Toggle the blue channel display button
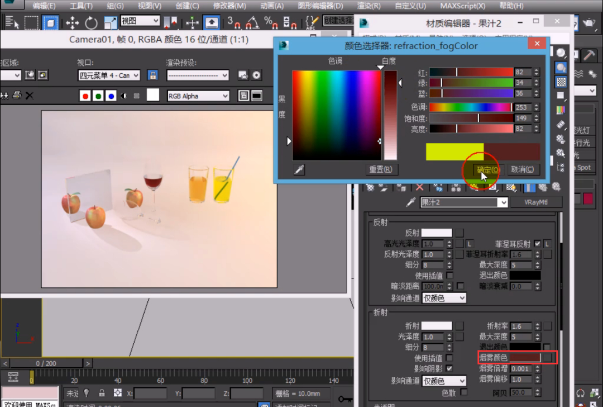The height and width of the screenshot is (407, 603). 111,96
